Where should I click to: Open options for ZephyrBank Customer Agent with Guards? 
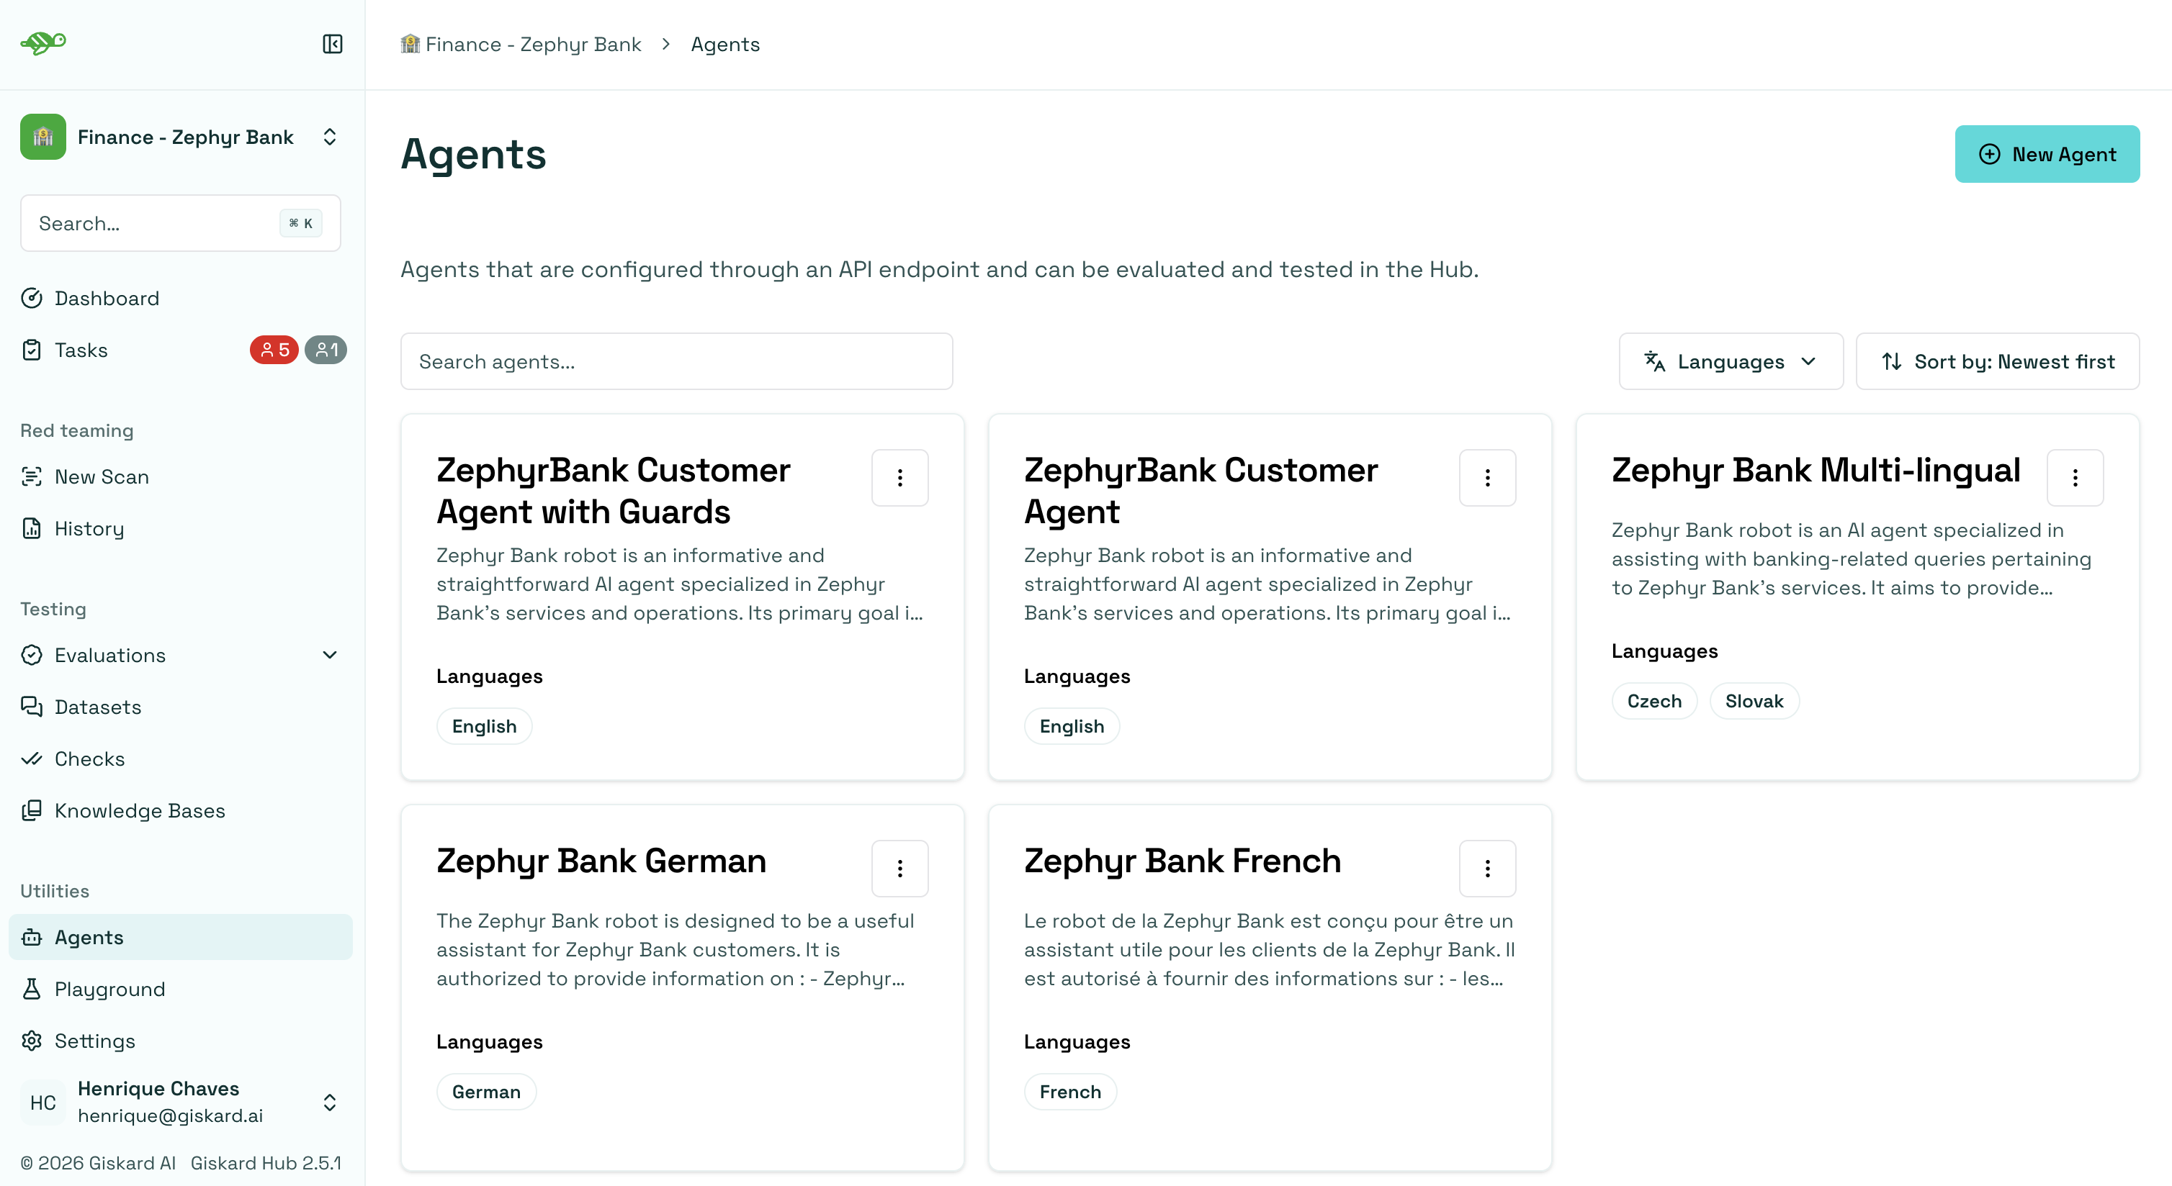899,478
